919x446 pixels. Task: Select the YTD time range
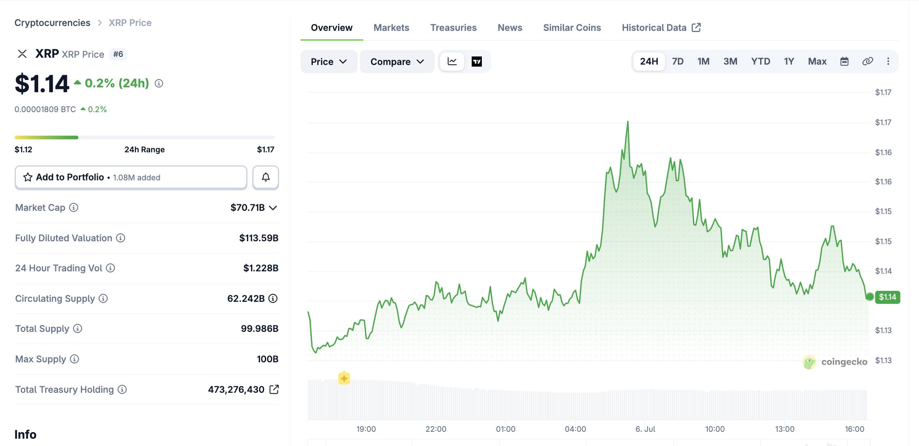[761, 61]
